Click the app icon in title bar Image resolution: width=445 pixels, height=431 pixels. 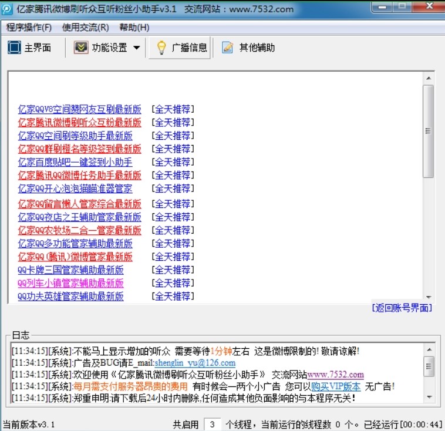[7, 9]
